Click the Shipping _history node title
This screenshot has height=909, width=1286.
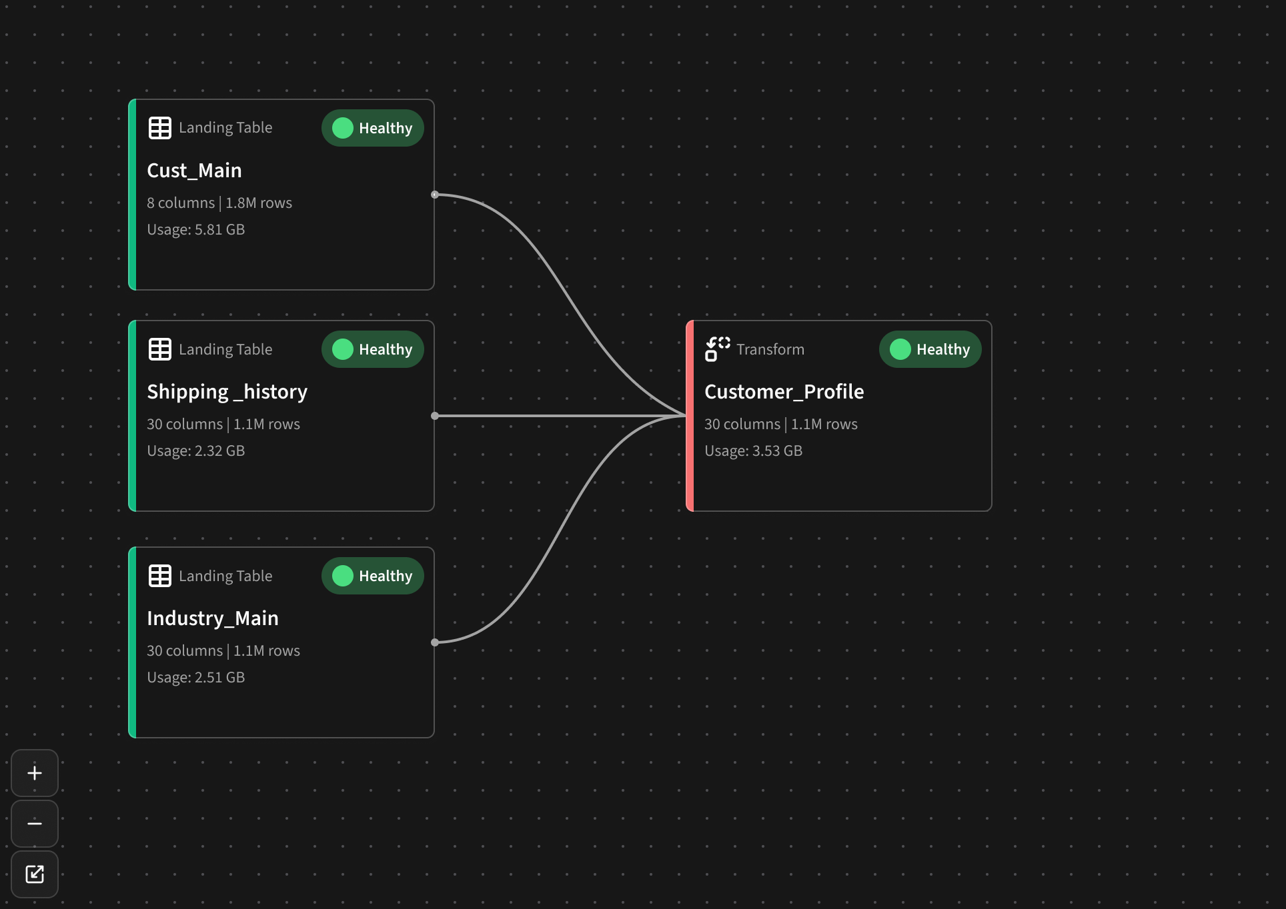[227, 391]
